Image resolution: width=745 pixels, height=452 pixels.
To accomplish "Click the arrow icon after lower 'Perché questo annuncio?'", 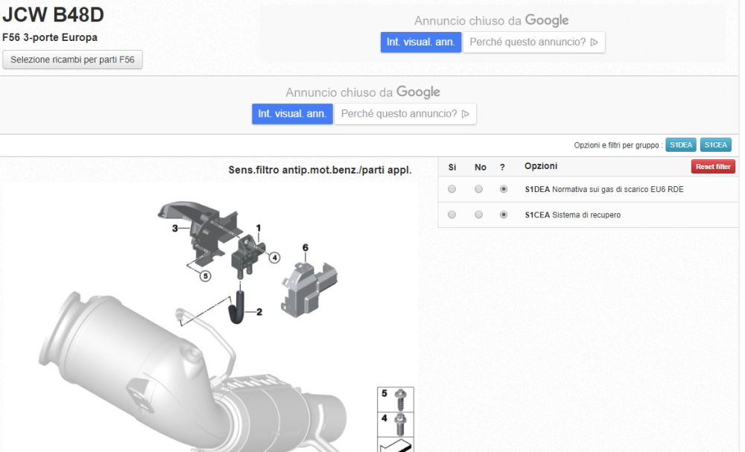I will click(x=465, y=114).
